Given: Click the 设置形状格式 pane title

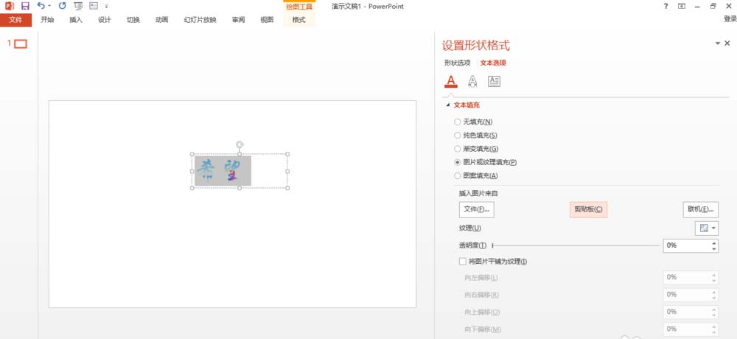Looking at the screenshot, I should (x=475, y=46).
